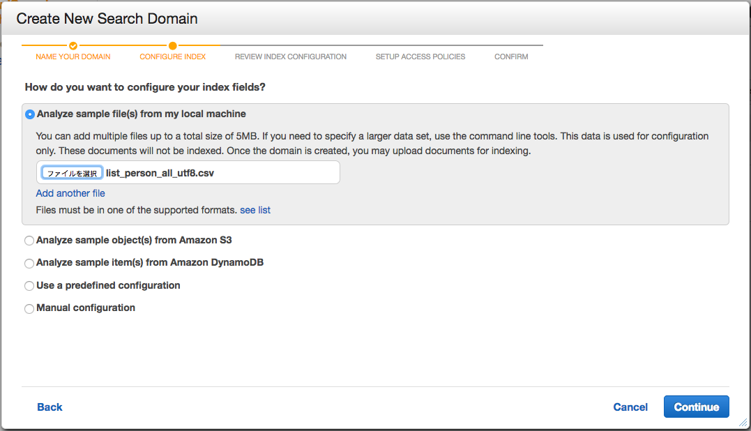
Task: Click the file chooser button (ファイルを選択)
Action: tap(72, 173)
